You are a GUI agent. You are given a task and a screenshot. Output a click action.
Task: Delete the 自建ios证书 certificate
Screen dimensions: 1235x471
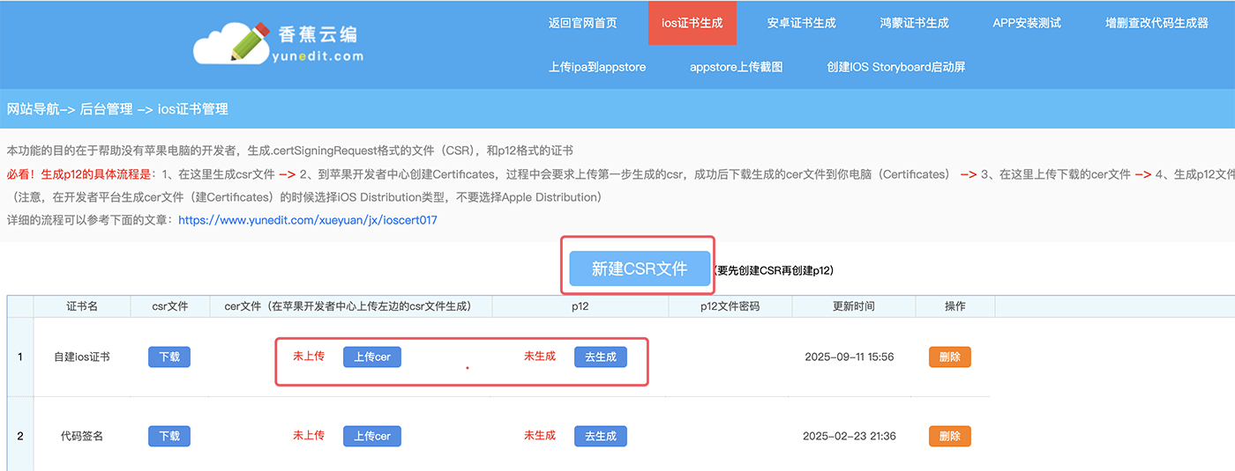[949, 357]
